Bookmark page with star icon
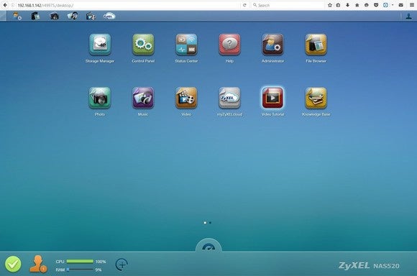The height and width of the screenshot is (276, 417). (330, 5)
